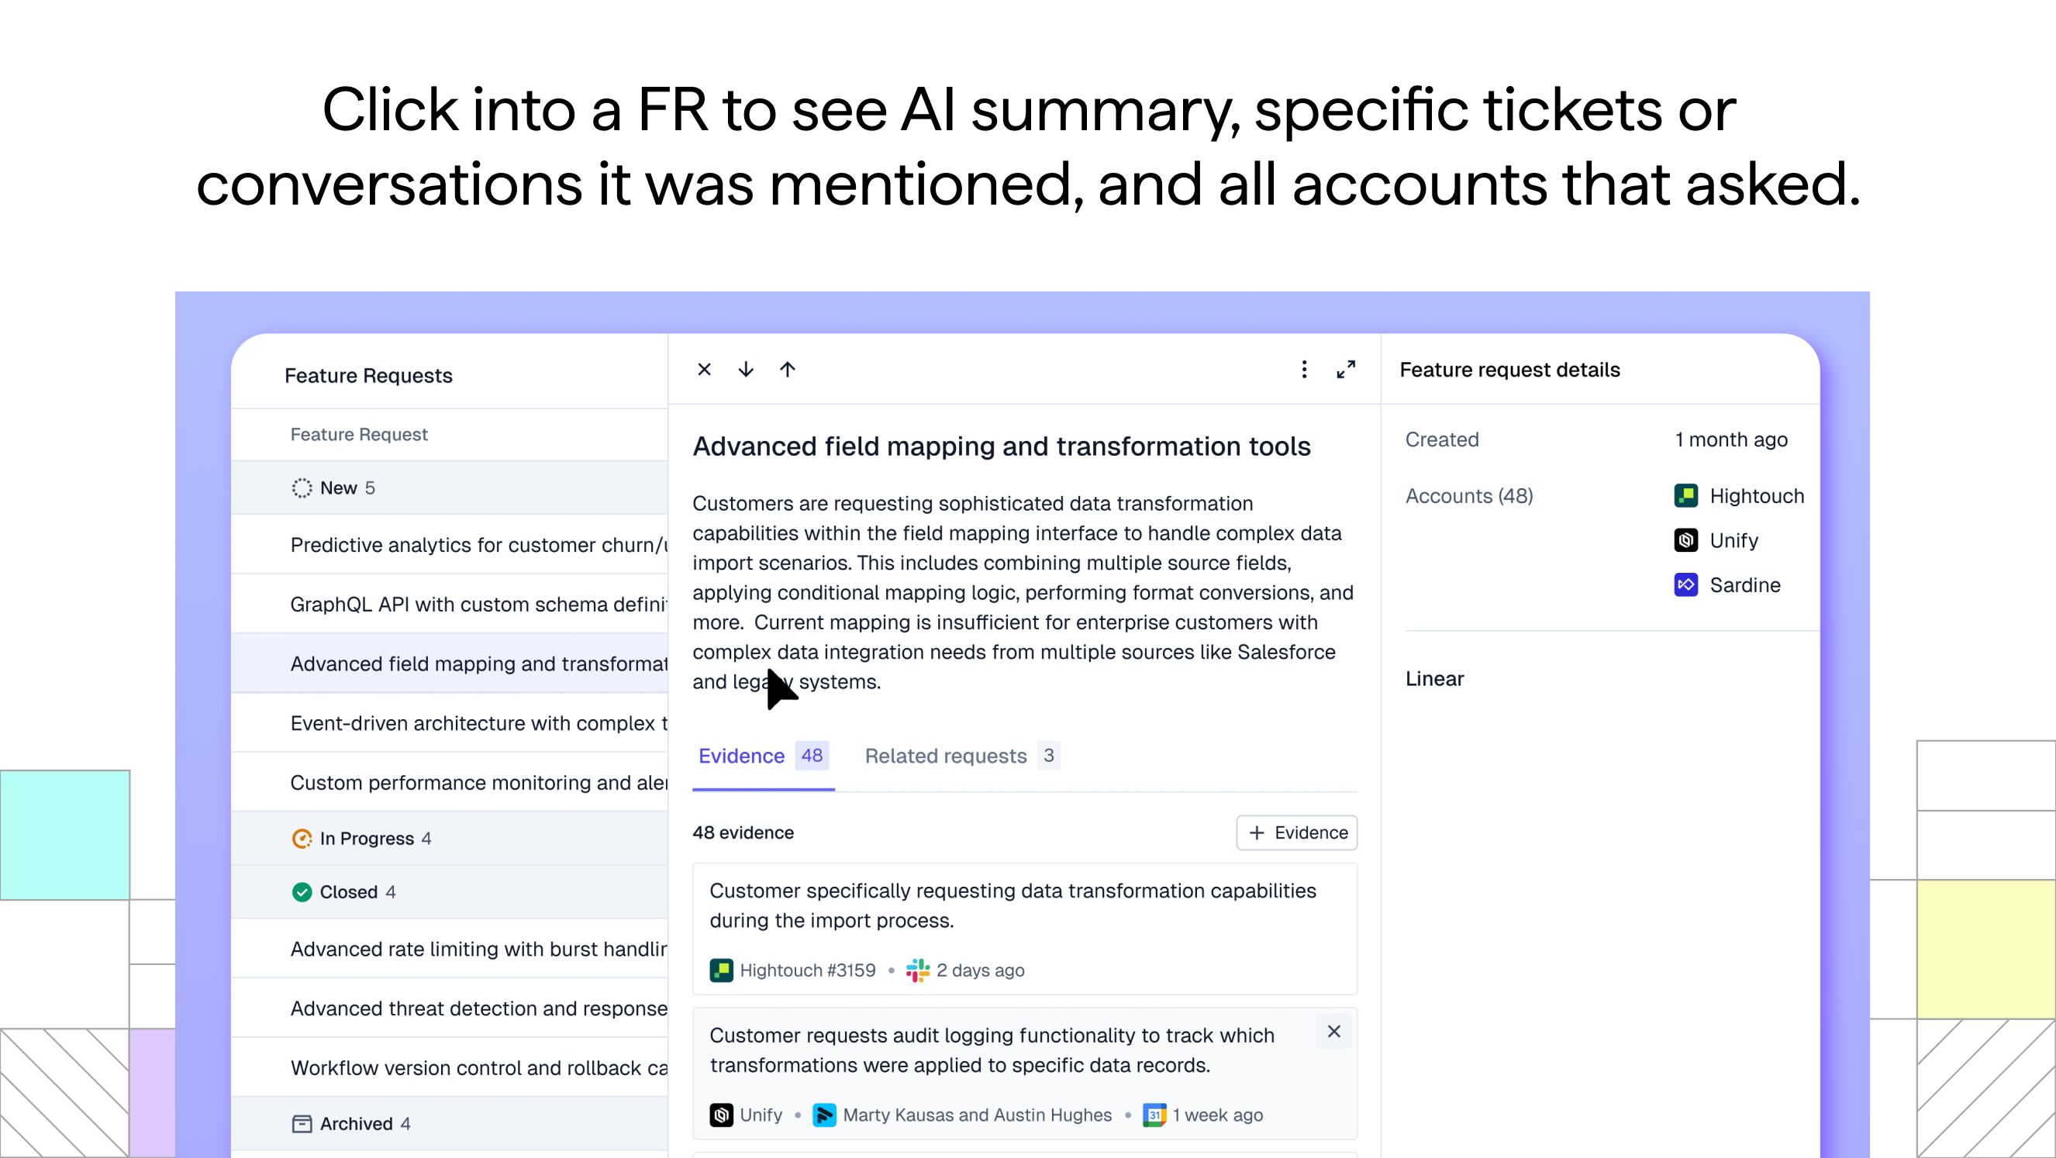Click the Google Calendar icon on Unify evidence

pos(1154,1115)
